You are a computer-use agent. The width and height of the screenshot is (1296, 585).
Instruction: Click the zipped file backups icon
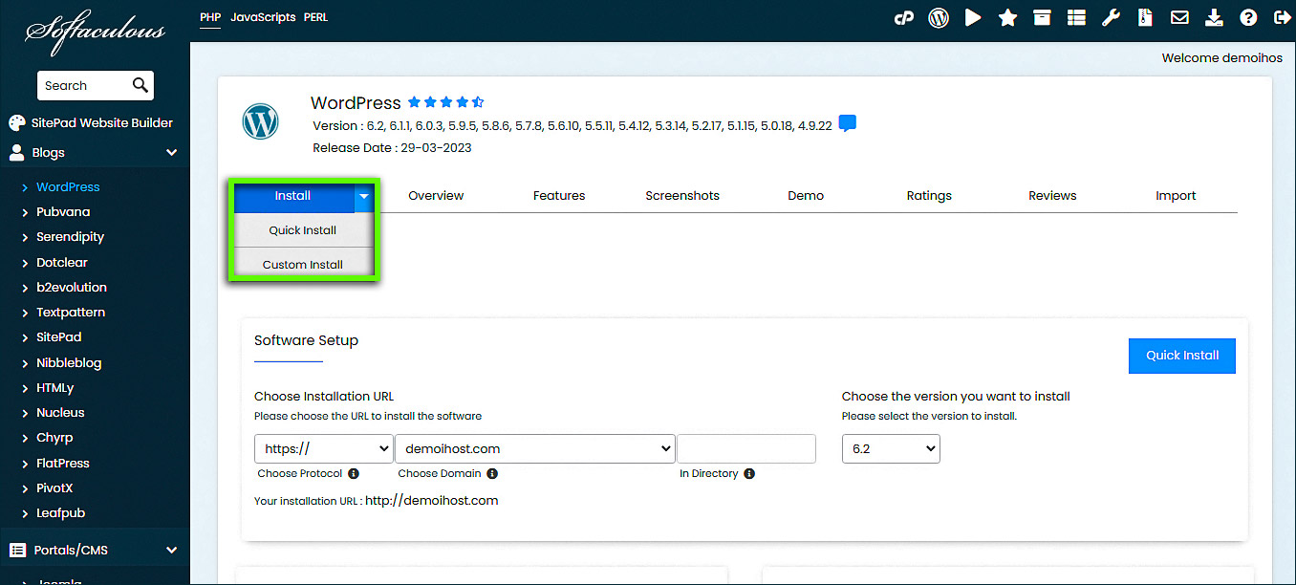pos(1145,17)
